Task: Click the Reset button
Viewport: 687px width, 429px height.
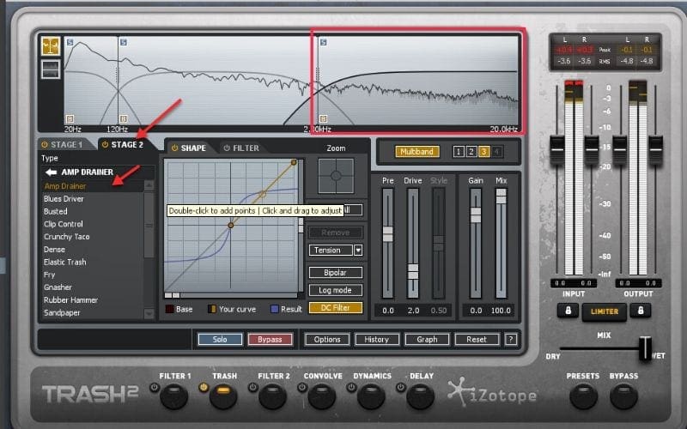Action: click(x=477, y=339)
